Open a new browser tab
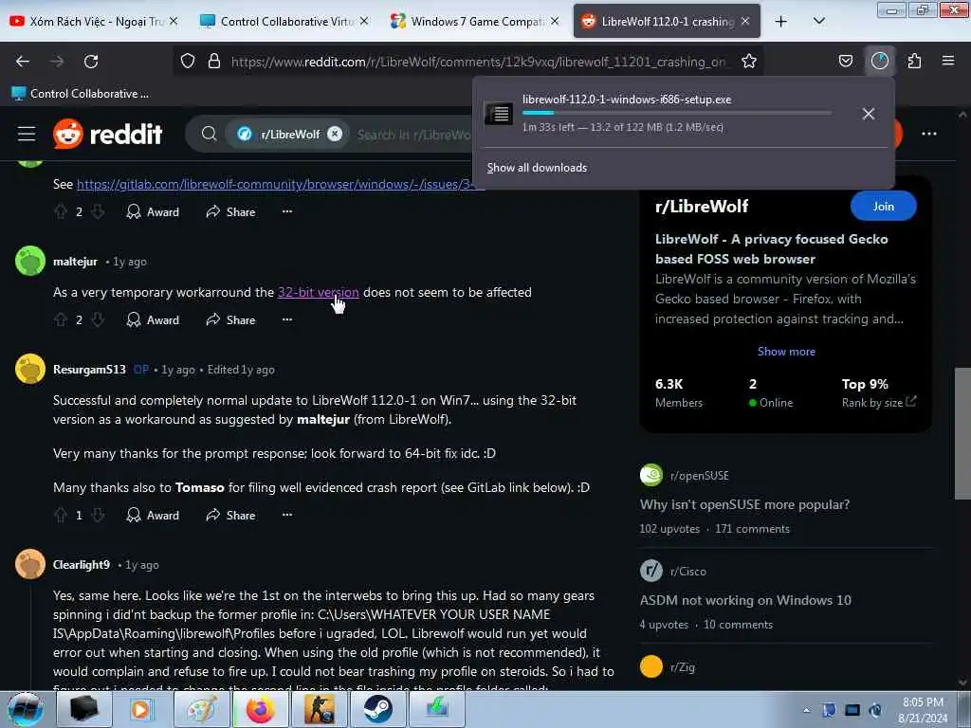 781,21
